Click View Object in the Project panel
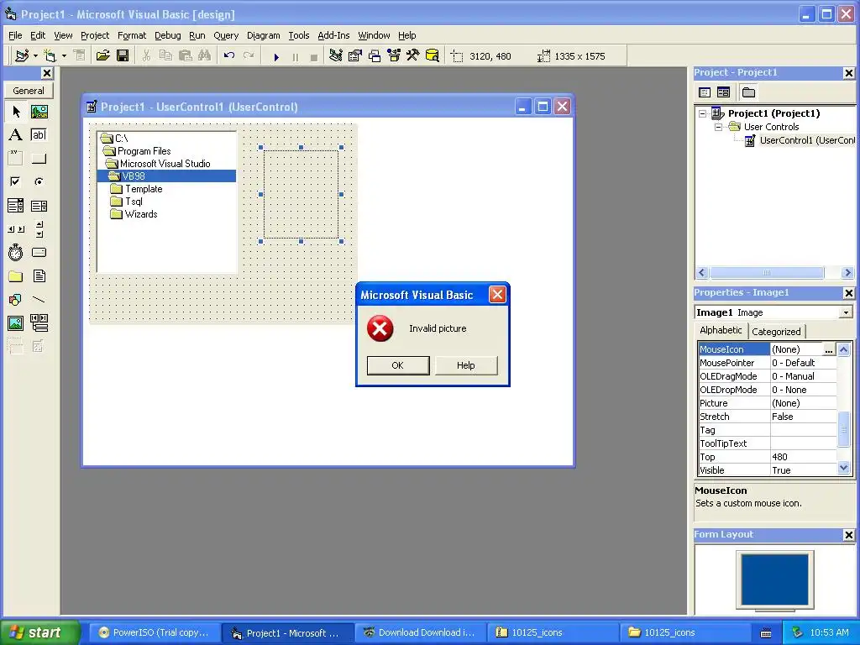This screenshot has width=860, height=645. [723, 92]
